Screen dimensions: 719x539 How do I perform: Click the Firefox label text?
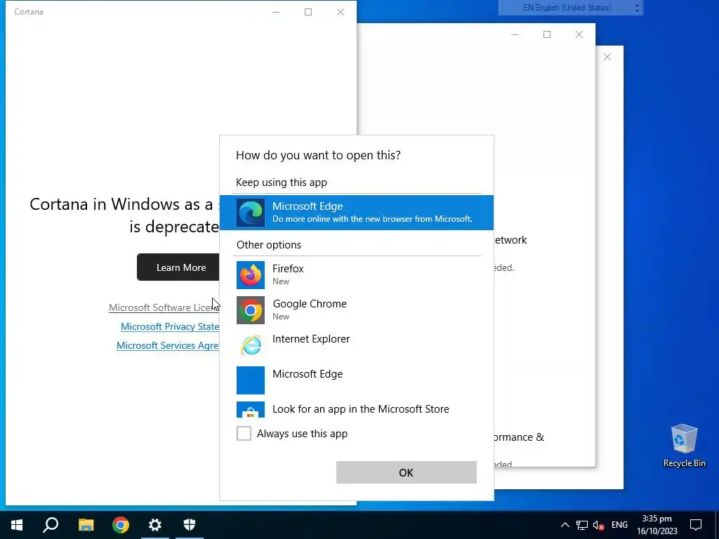pos(288,269)
